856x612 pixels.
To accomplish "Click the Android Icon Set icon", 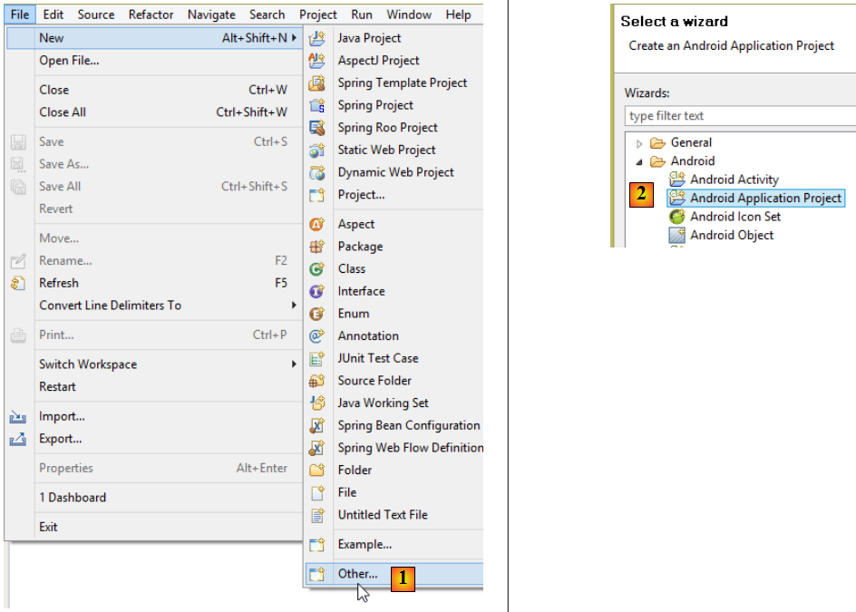I will (676, 217).
